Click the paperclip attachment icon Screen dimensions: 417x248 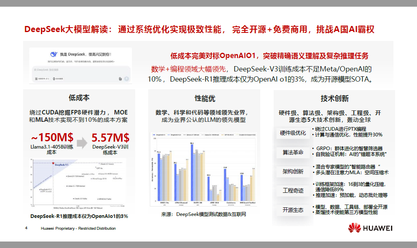[x=120, y=79]
